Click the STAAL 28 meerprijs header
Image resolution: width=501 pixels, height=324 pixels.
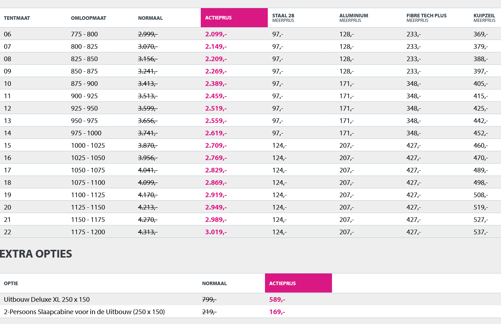pos(283,18)
